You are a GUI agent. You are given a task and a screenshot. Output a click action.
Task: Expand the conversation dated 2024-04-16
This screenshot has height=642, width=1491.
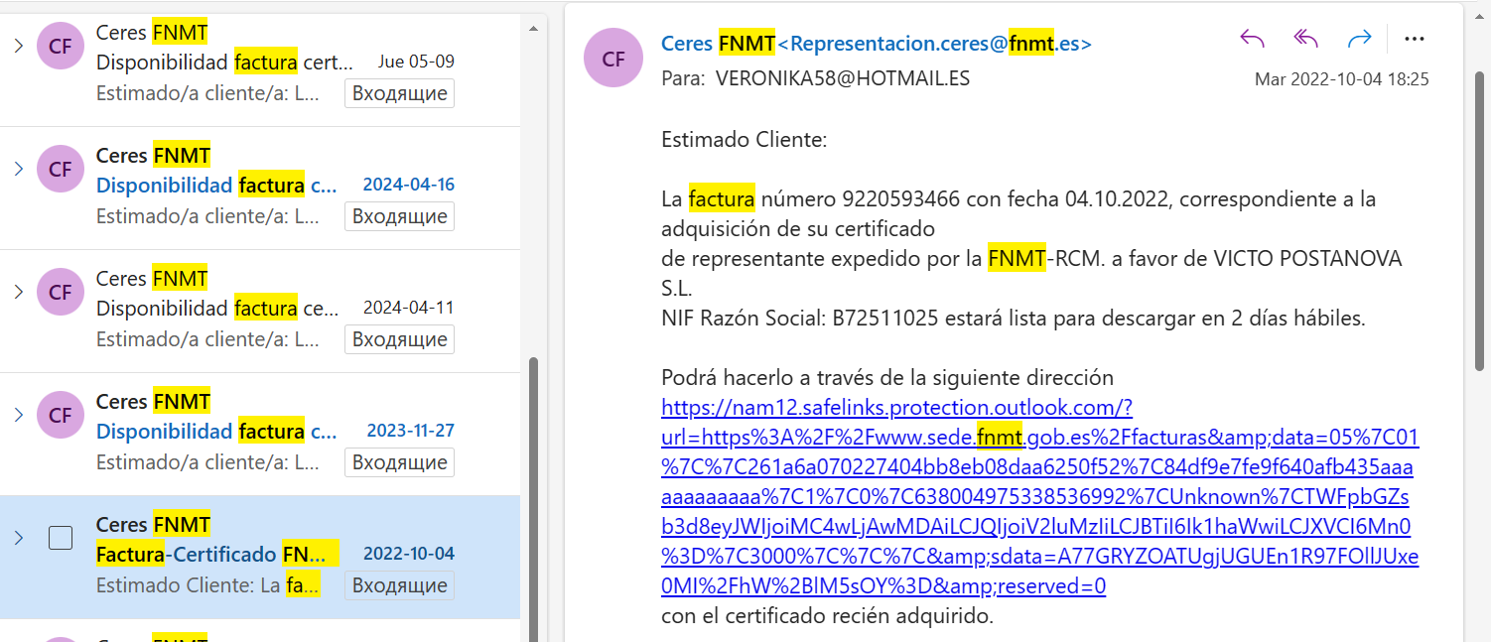(x=18, y=169)
